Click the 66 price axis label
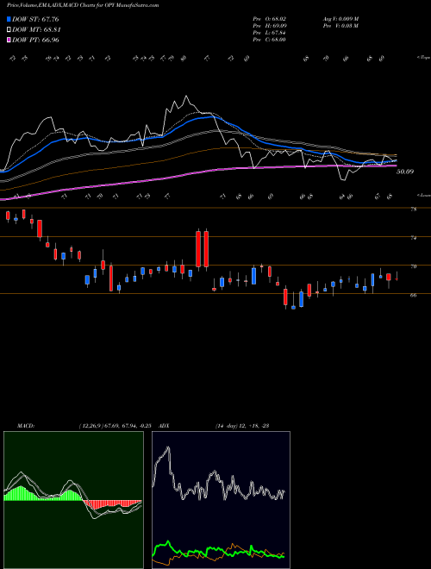 (413, 296)
